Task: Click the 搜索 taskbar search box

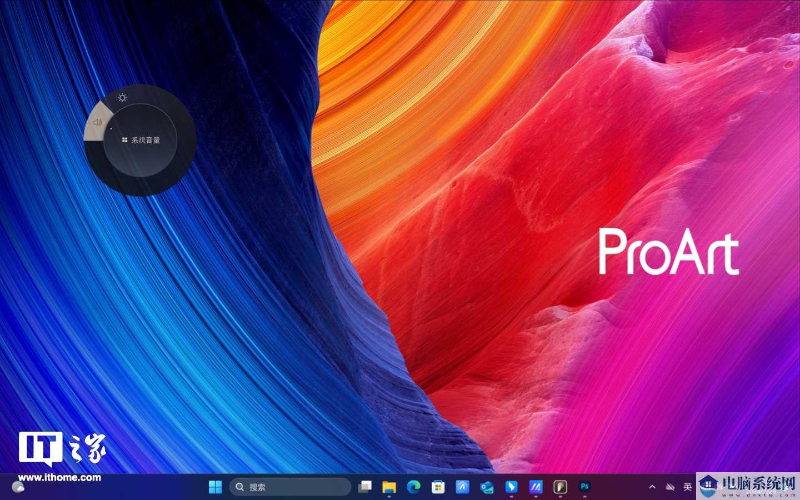Action: pyautogui.click(x=290, y=487)
